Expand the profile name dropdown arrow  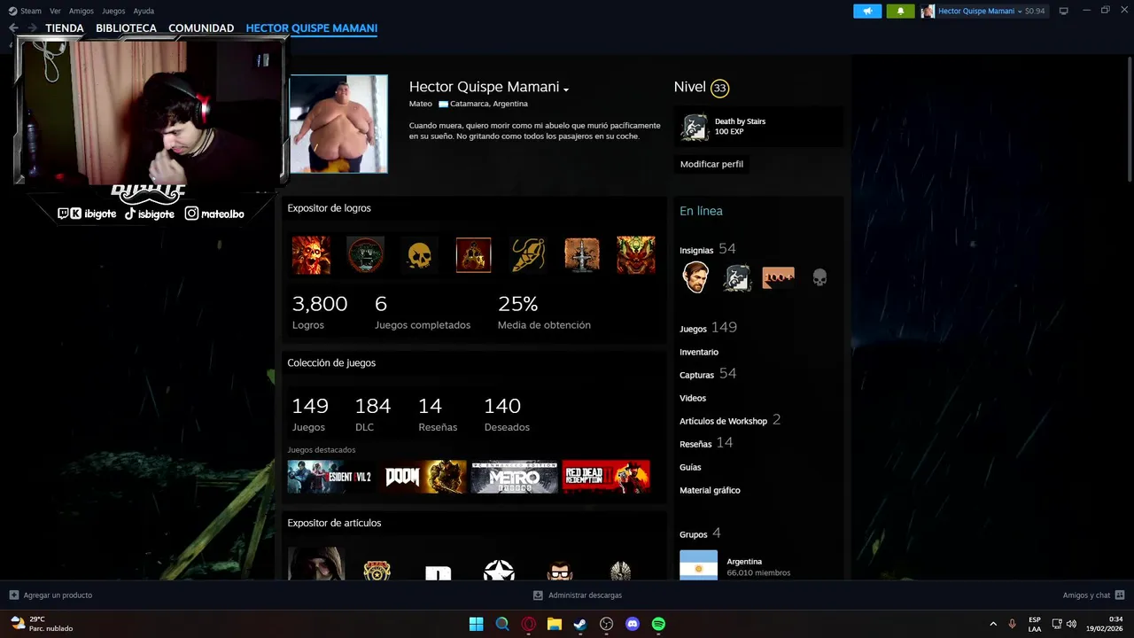(565, 89)
